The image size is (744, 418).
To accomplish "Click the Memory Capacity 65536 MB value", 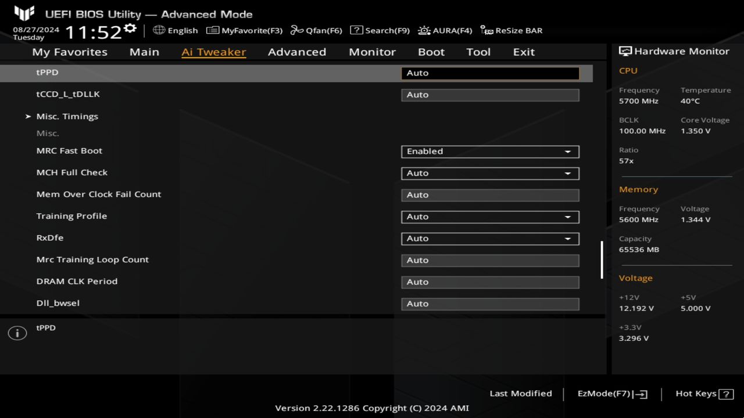I will tap(639, 250).
